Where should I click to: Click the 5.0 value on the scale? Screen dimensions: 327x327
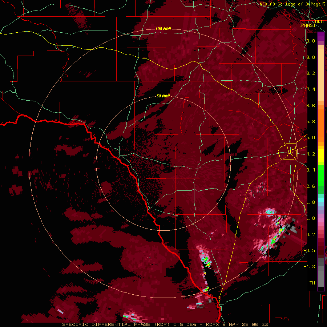(x=311, y=138)
